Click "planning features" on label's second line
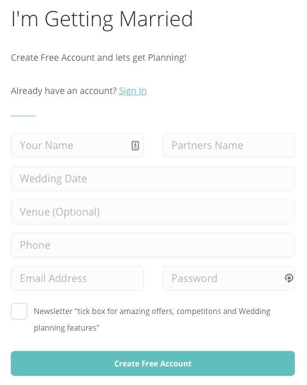Screen dimensions: 307x385 (66, 328)
